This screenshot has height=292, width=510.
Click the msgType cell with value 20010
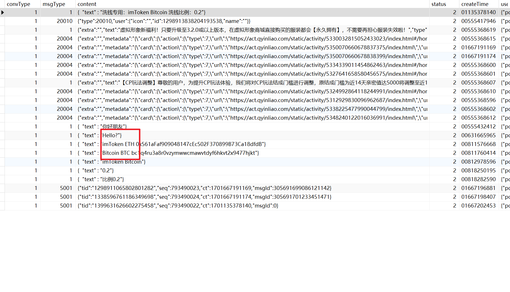click(x=58, y=21)
